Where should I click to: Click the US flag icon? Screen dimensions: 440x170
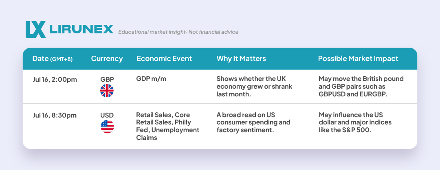click(x=107, y=126)
